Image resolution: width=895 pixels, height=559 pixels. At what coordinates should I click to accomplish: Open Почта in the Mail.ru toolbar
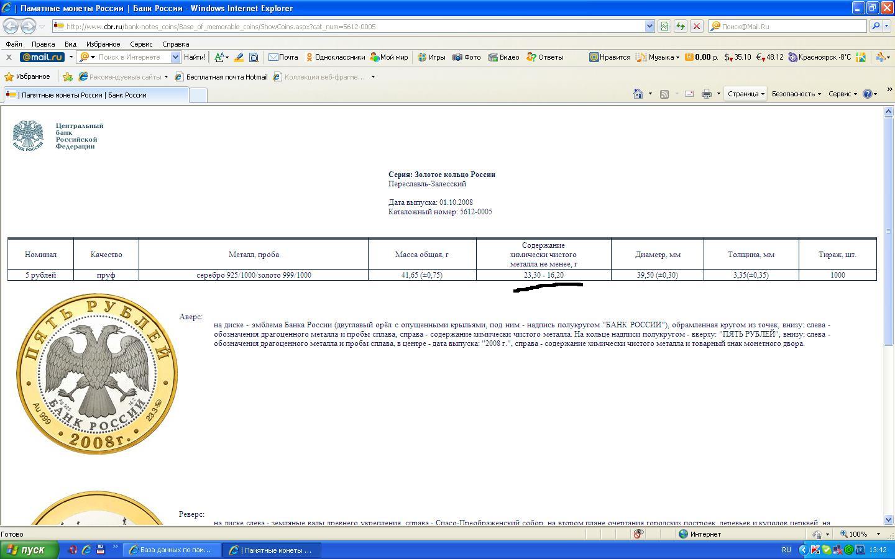[x=283, y=57]
